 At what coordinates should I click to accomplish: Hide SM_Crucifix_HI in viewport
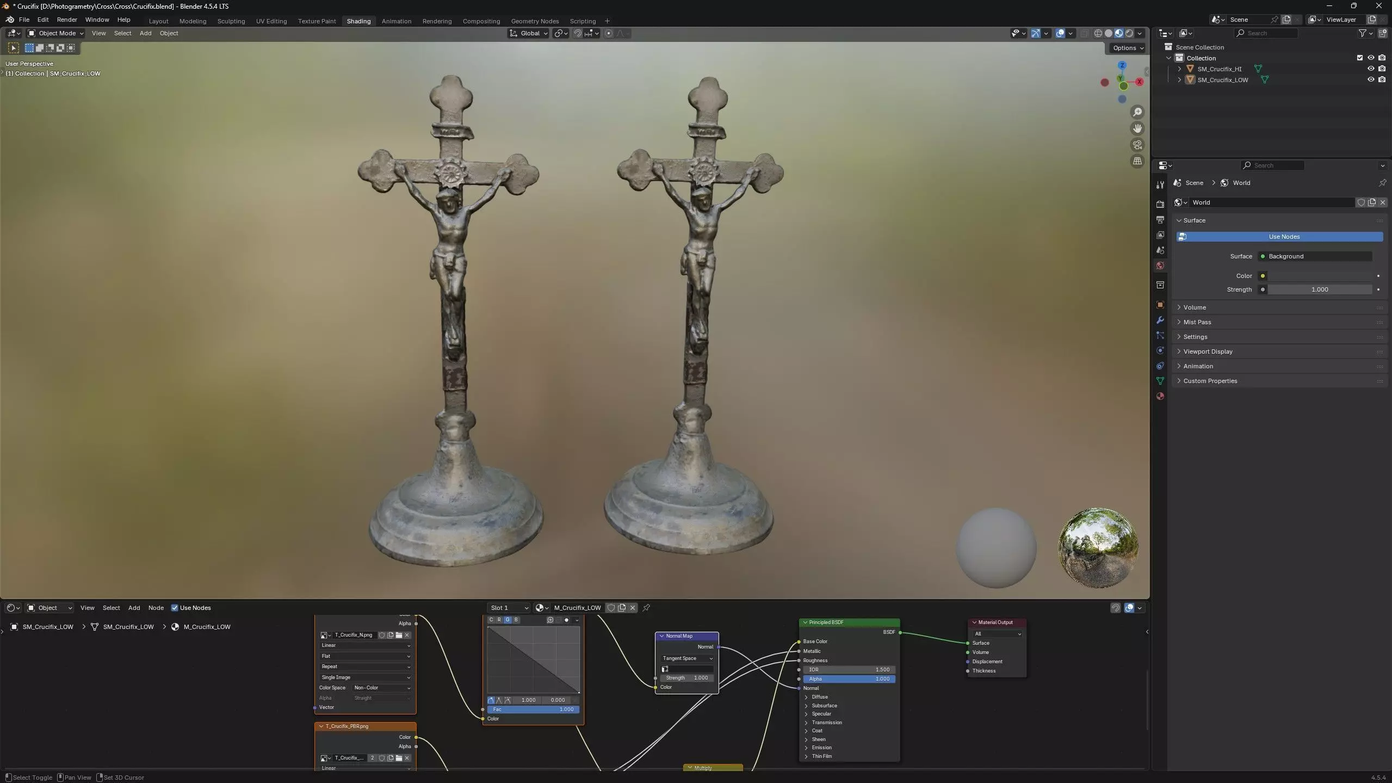1371,69
